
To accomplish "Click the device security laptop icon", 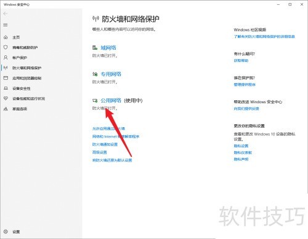I will coord(6,88).
